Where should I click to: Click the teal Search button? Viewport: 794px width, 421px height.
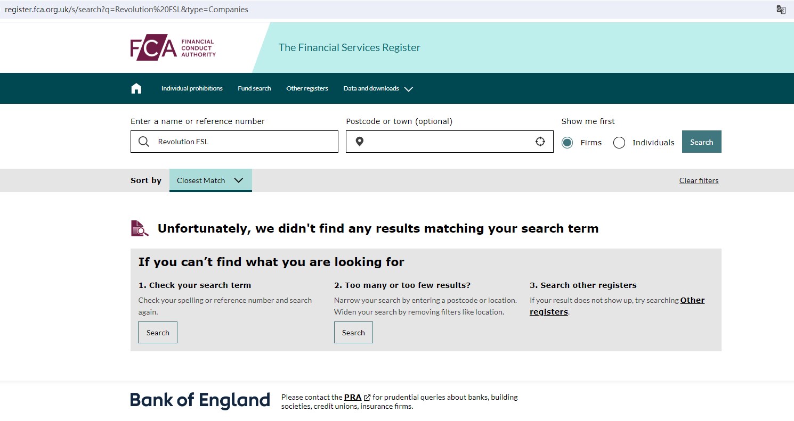[701, 142]
